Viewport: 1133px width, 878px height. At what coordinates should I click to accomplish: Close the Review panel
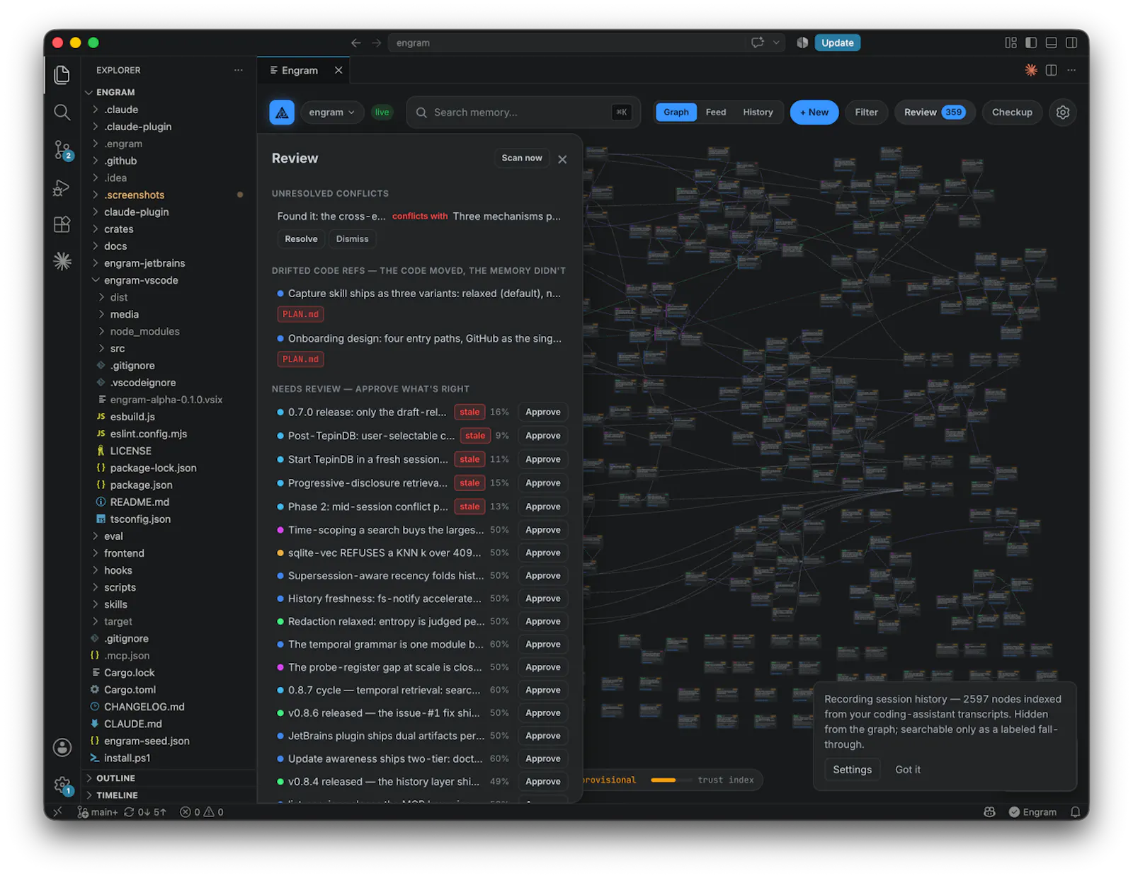[562, 159]
